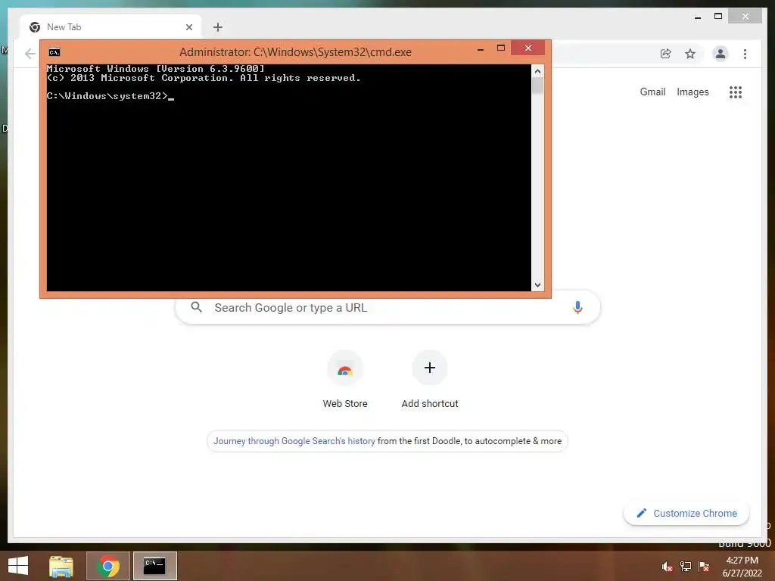Image resolution: width=775 pixels, height=581 pixels.
Task: Open the cmd.exe window system menu icon
Action: click(54, 52)
